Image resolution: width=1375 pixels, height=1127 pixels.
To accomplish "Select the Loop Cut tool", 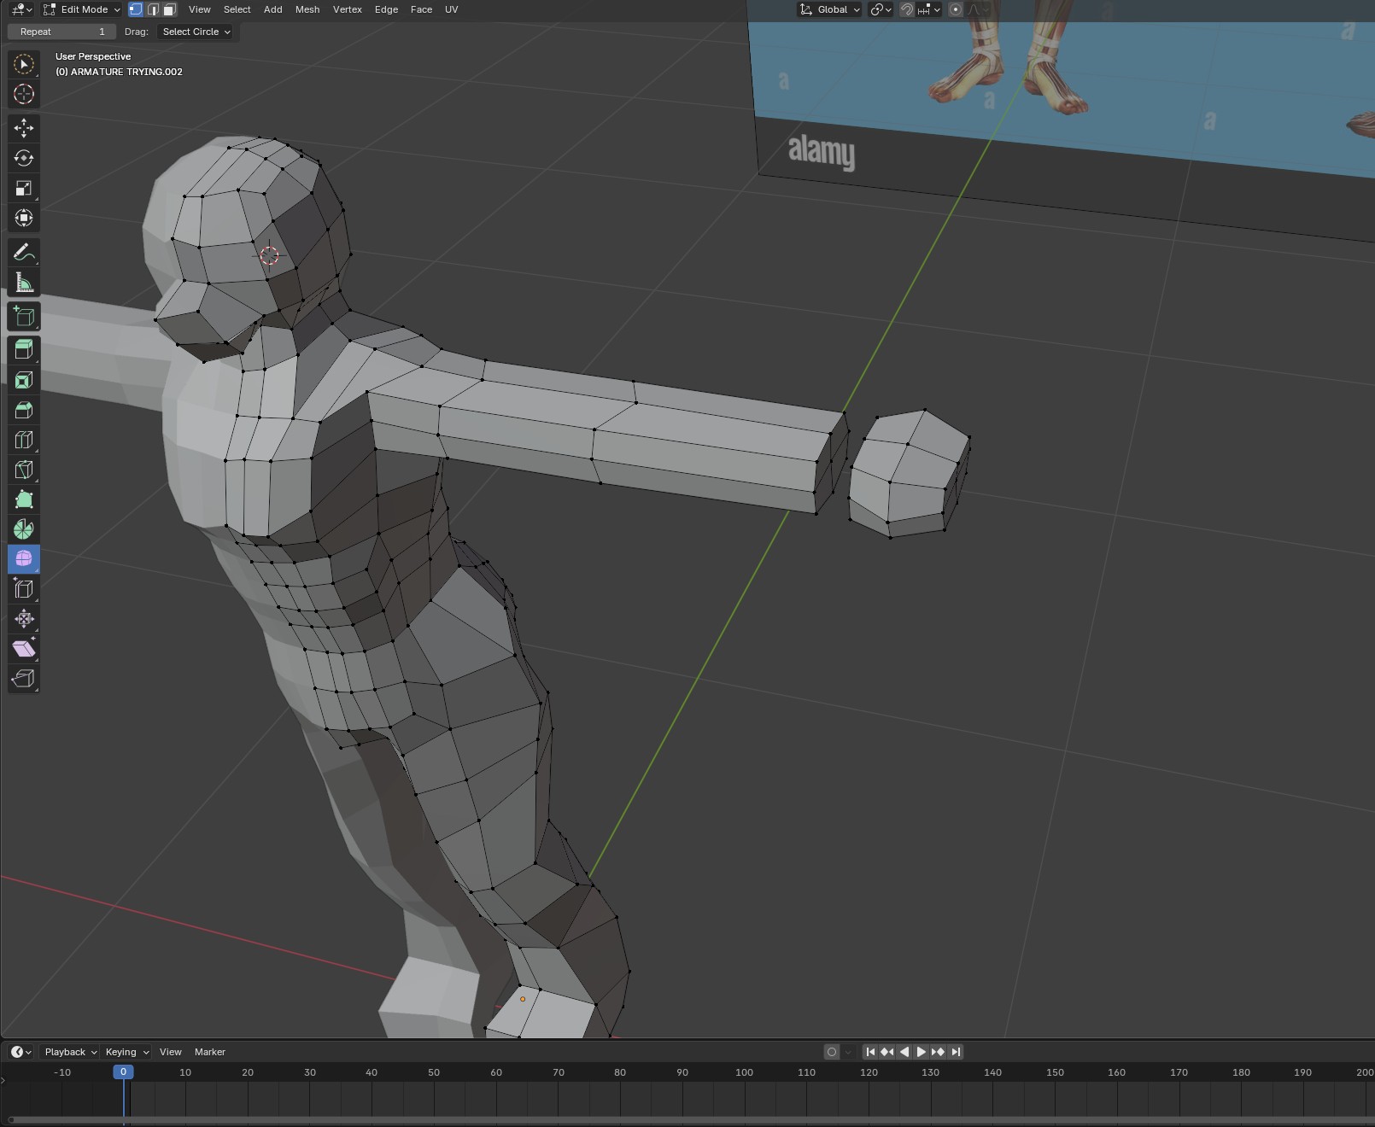I will [23, 440].
